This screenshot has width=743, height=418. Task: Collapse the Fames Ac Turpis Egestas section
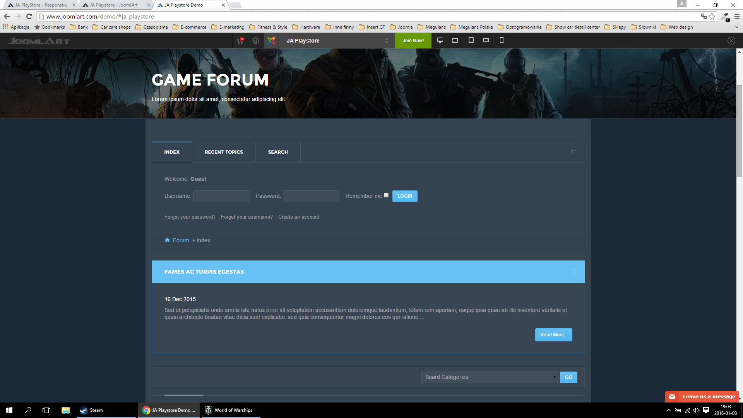point(573,272)
